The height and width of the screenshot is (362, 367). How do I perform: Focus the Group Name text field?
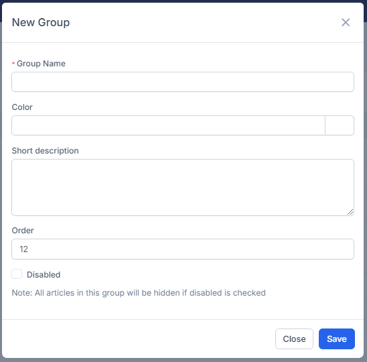pyautogui.click(x=183, y=82)
